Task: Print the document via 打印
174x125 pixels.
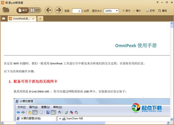Action: 150,11
